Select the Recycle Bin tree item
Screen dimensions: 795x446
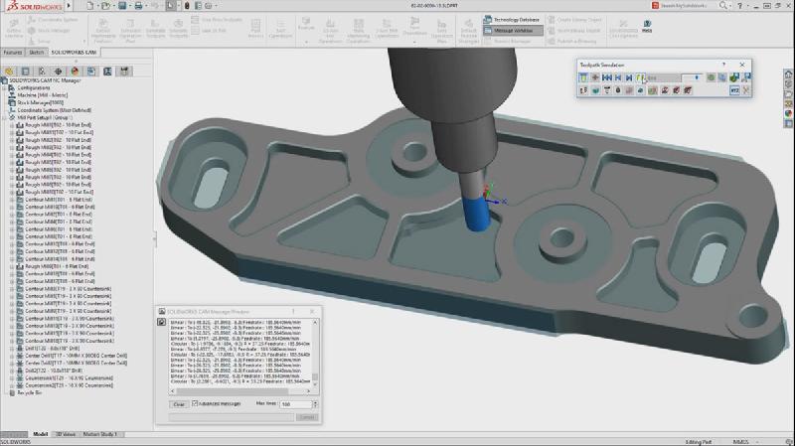click(30, 392)
